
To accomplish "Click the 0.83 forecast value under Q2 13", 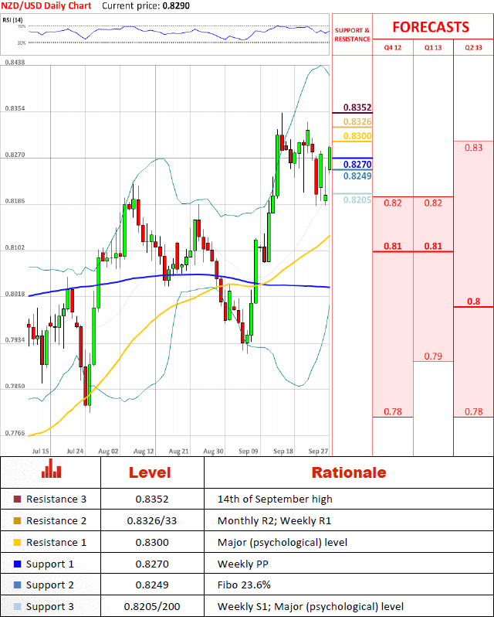I will (473, 147).
